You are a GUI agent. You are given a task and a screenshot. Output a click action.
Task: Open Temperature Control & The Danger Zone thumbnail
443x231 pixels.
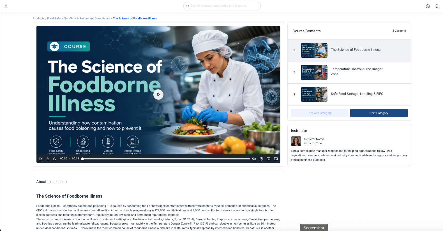tap(314, 72)
